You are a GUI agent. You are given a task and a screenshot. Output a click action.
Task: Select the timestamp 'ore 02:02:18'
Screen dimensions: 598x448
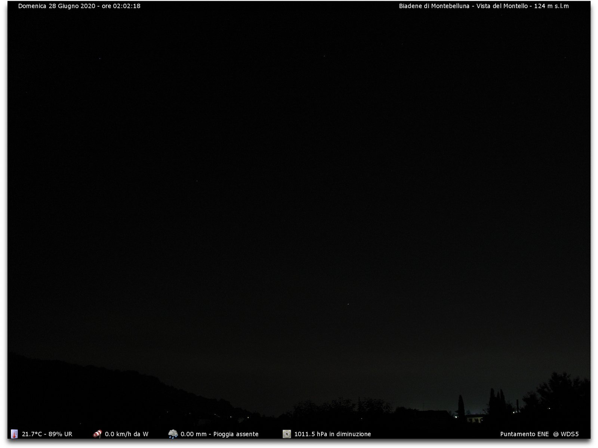(x=121, y=6)
